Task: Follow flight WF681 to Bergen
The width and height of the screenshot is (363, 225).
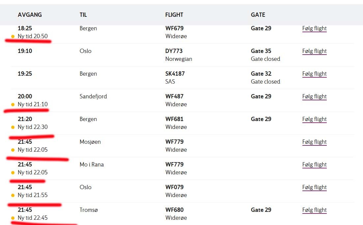Action: (x=314, y=119)
